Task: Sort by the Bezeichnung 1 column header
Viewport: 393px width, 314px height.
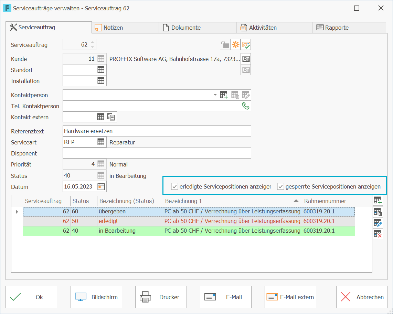Action: click(x=232, y=201)
